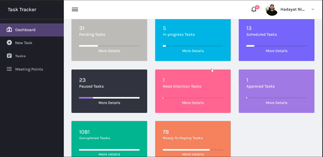Viewport: 323px width, 157px height.
Task: Click the 13 Scheduled Tasks count
Action: [x=249, y=28]
